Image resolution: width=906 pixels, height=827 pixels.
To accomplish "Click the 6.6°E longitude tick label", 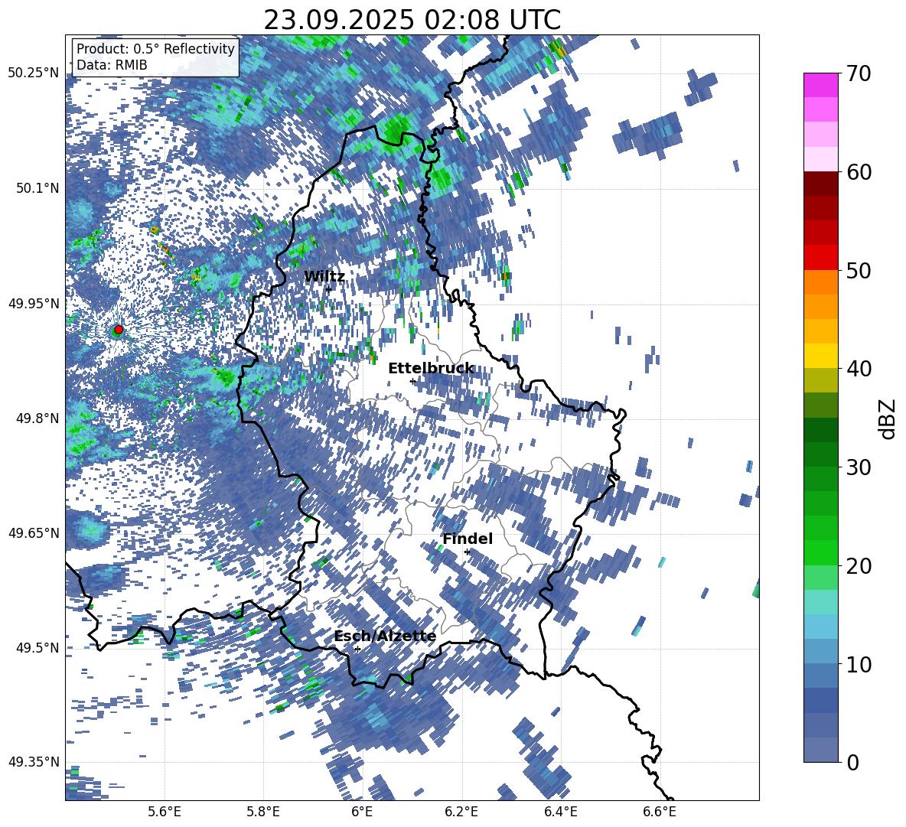I will coord(660,812).
